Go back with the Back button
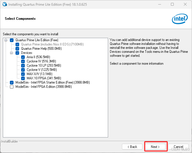The width and height of the screenshot is (192, 153). coord(132,147)
